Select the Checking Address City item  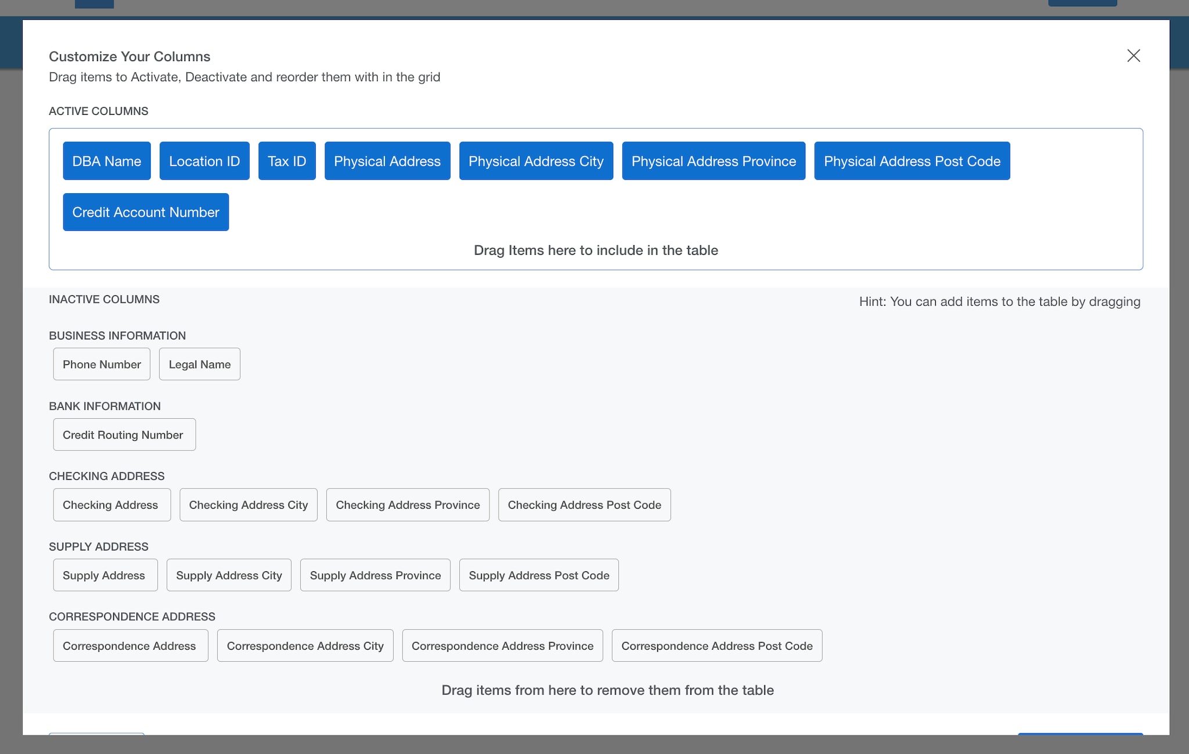248,505
